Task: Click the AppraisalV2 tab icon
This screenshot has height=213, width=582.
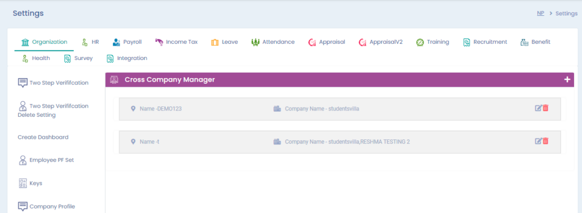Action: coord(362,42)
